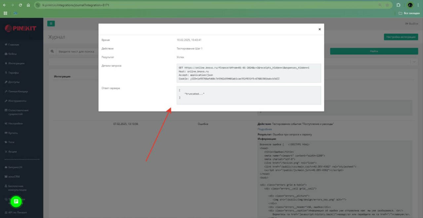Click the result value 'Успех'

[x=180, y=57]
